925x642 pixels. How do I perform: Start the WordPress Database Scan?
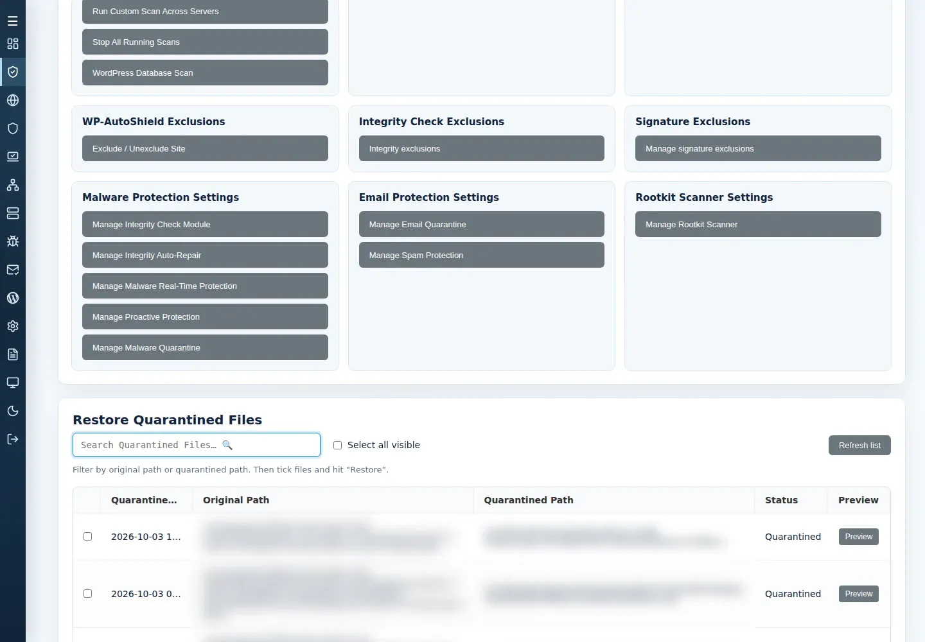click(205, 73)
